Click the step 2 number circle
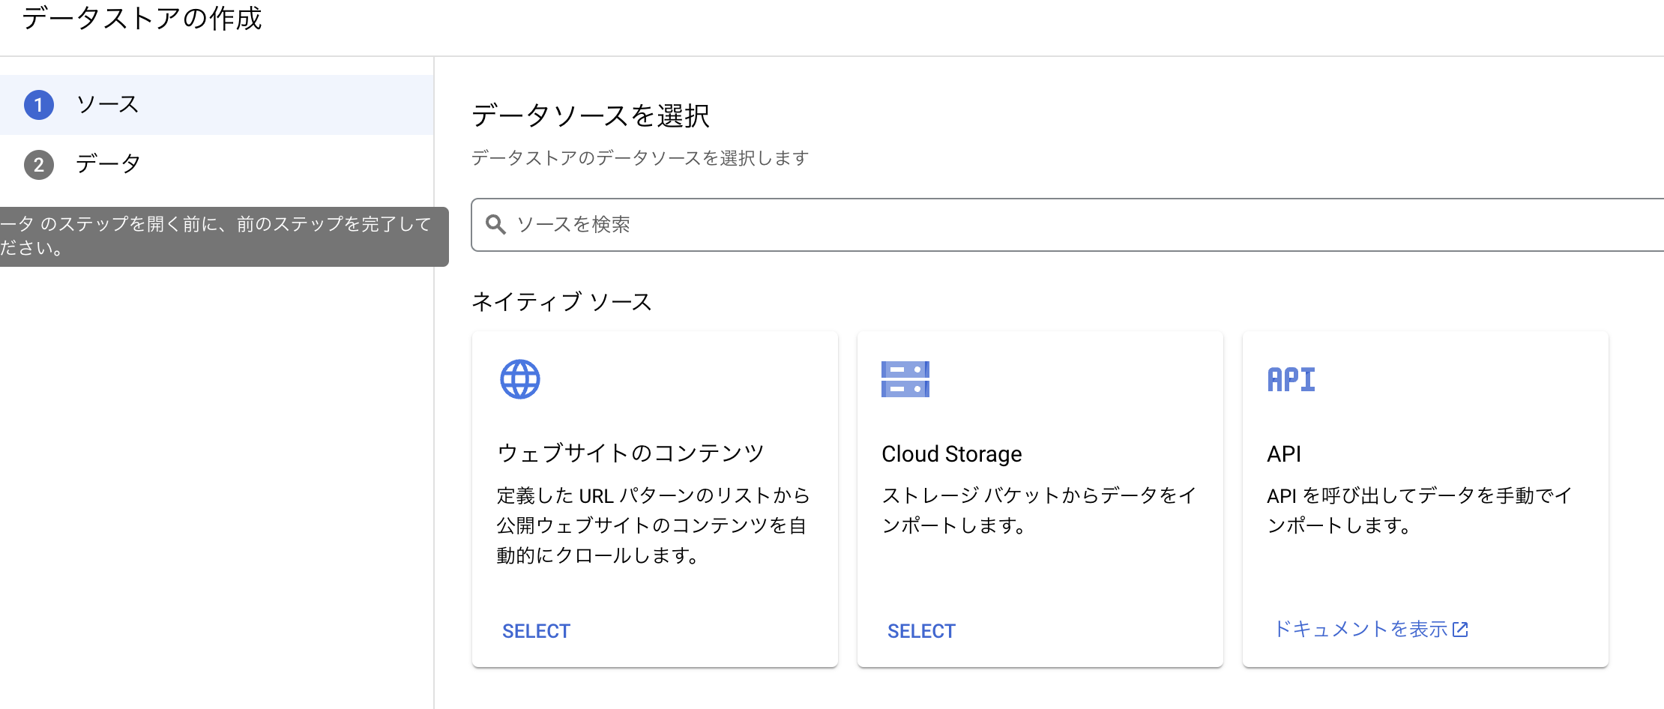The width and height of the screenshot is (1664, 709). (39, 165)
